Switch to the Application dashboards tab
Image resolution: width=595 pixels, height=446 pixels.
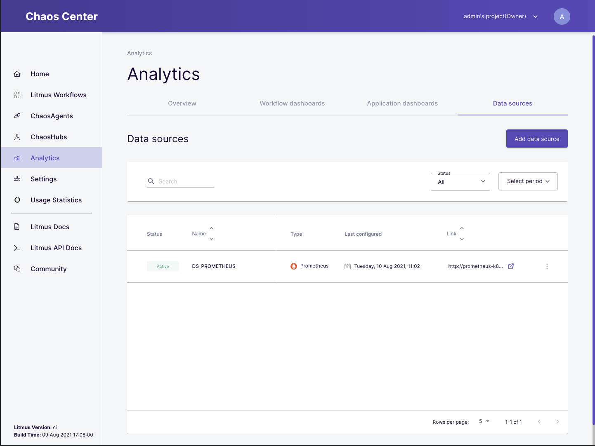point(402,103)
